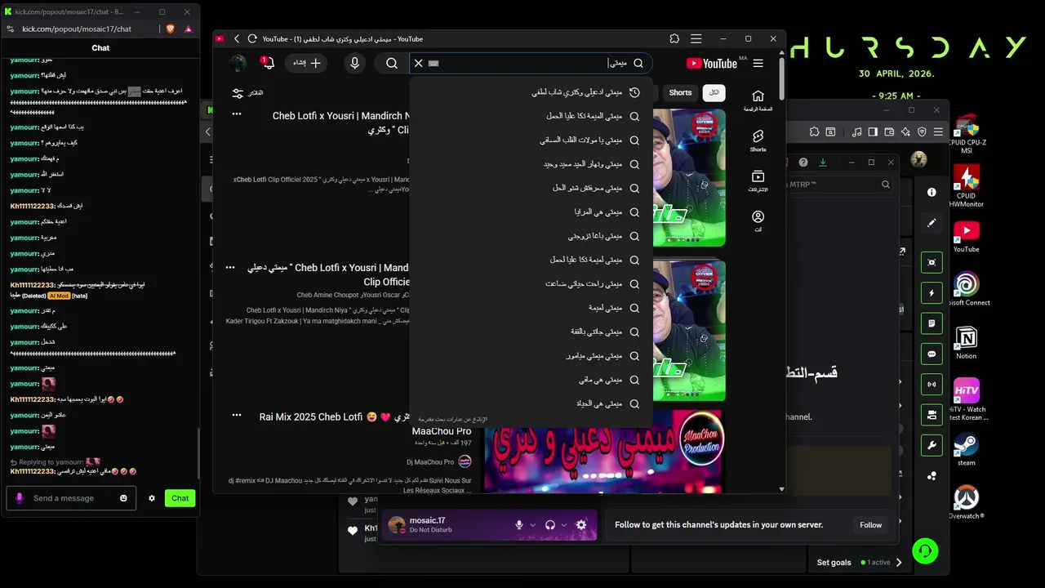Open extensions puzzle icon in YouTube window

(674, 38)
